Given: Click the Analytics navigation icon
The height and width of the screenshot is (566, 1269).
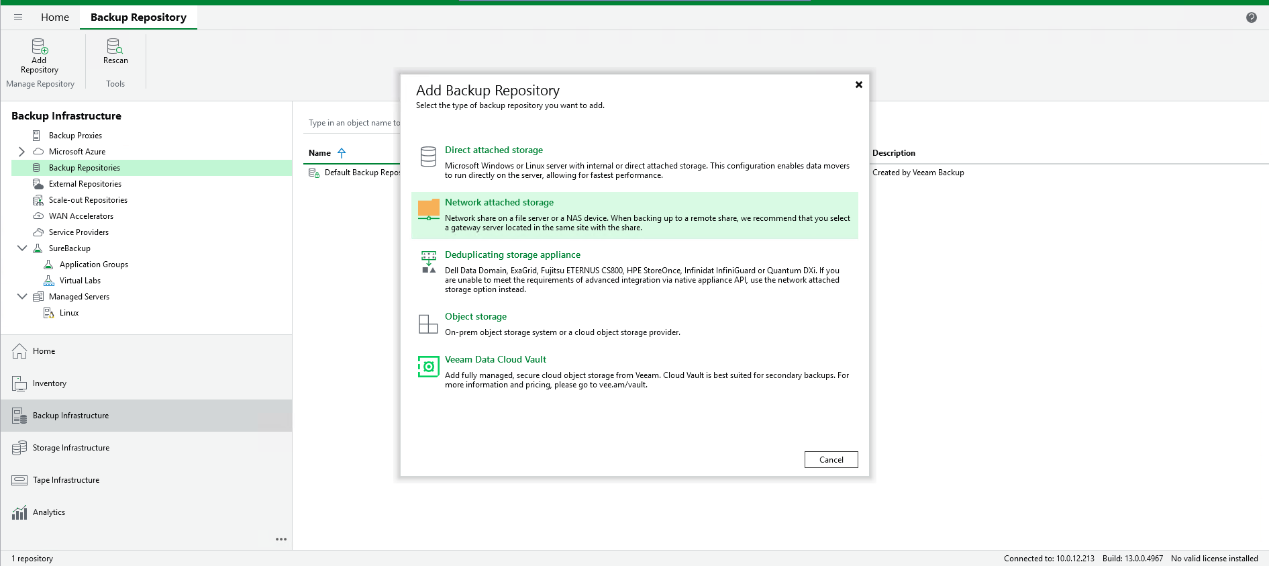Looking at the screenshot, I should [x=19, y=512].
